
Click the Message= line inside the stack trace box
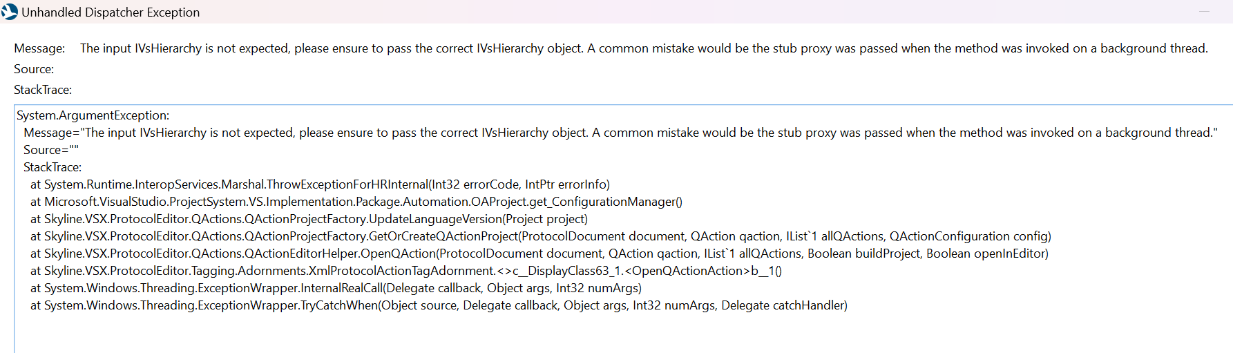pyautogui.click(x=620, y=133)
